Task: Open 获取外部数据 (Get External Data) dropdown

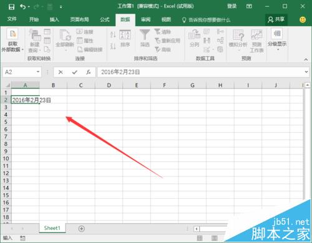Action: pyautogui.click(x=12, y=40)
